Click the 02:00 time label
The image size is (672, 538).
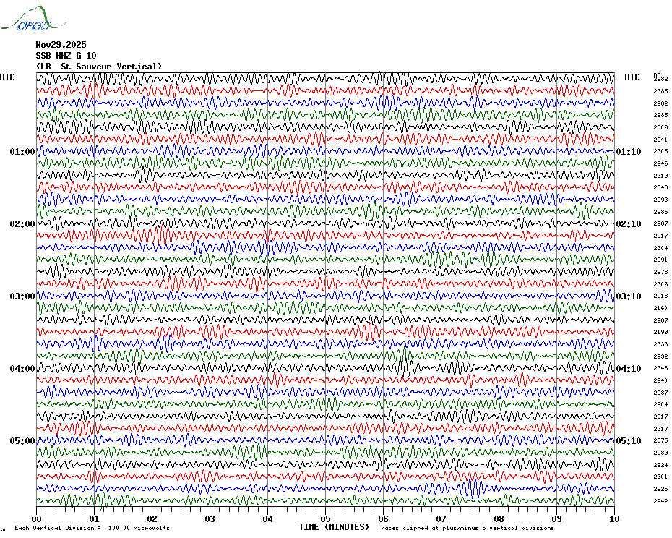click(22, 224)
